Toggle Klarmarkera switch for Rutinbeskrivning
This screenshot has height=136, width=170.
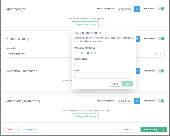pyautogui.click(x=161, y=39)
